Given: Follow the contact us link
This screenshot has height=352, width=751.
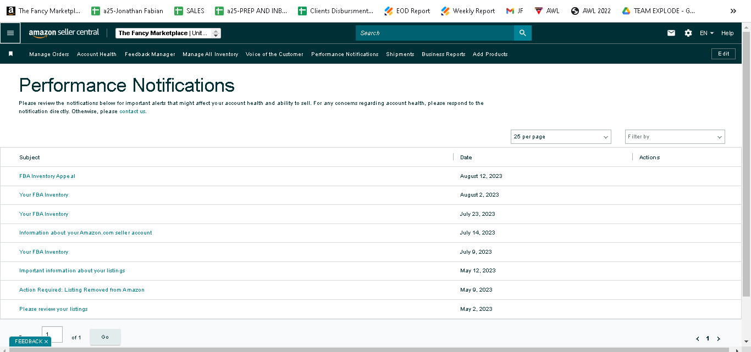Looking at the screenshot, I should tap(132, 111).
